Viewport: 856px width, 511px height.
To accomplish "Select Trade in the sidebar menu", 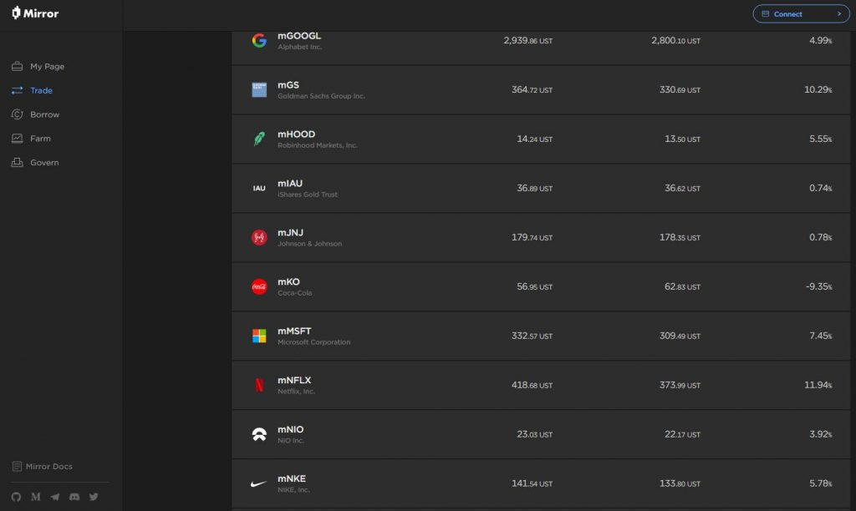I will [x=41, y=90].
